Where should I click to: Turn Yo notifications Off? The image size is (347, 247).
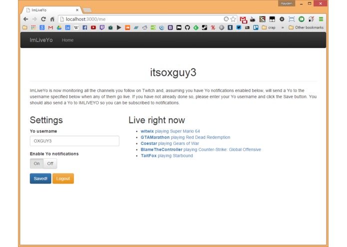tap(50, 163)
